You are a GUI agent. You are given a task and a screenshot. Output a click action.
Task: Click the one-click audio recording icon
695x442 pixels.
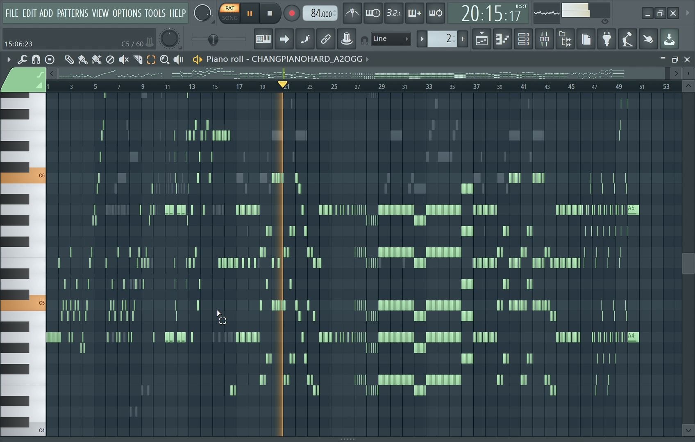click(648, 39)
